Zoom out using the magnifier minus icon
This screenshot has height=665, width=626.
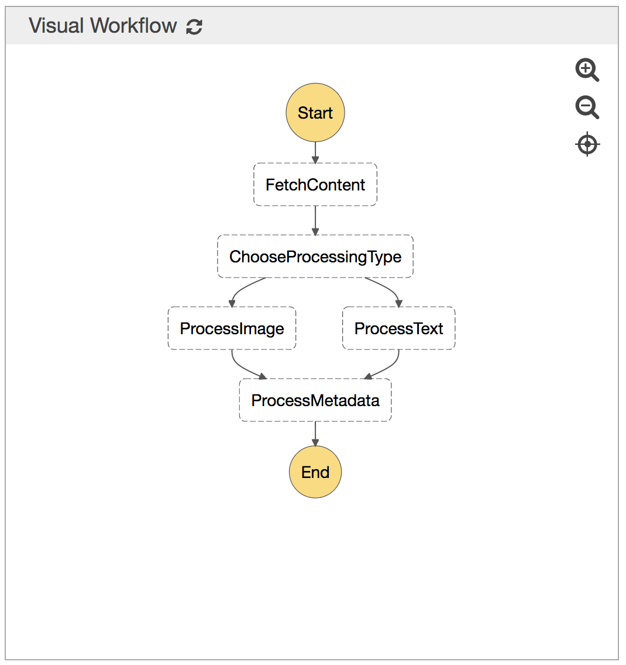point(587,107)
